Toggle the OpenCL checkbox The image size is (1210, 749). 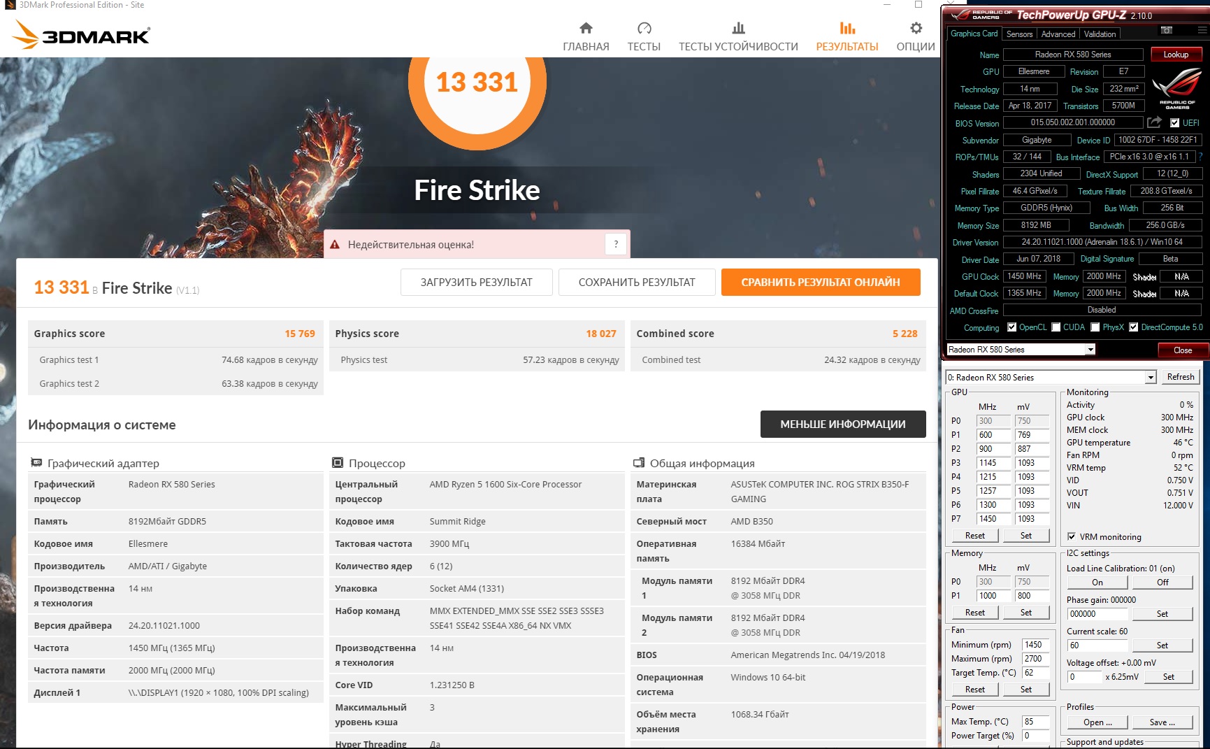1011,327
